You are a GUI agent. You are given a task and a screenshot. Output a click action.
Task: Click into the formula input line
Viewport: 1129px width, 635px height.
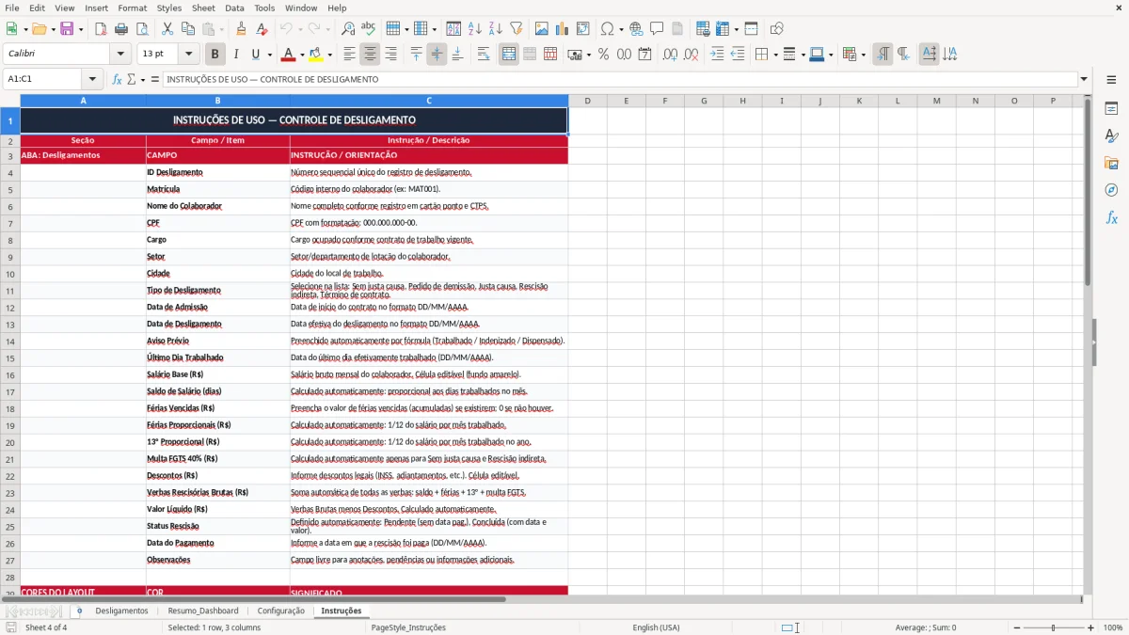pyautogui.click(x=619, y=79)
